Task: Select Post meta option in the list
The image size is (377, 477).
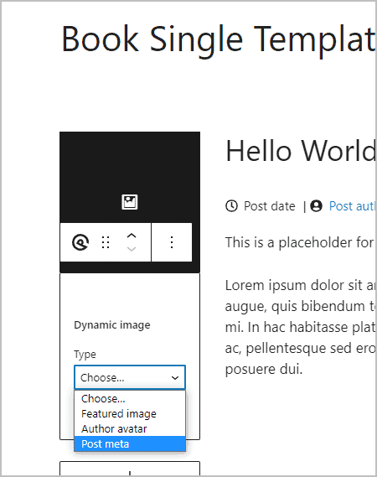Action: pos(130,443)
